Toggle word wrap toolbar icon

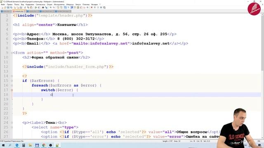click(x=65, y=7)
